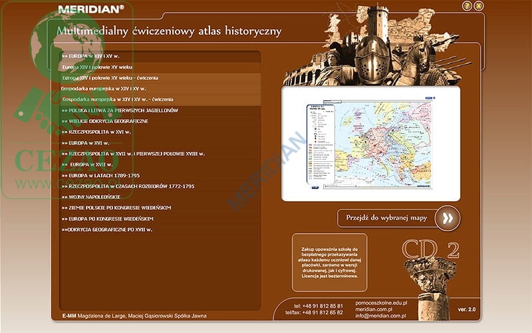Expand 'EUROPA w XVI w.' section
The width and height of the screenshot is (532, 333).
click(85, 143)
